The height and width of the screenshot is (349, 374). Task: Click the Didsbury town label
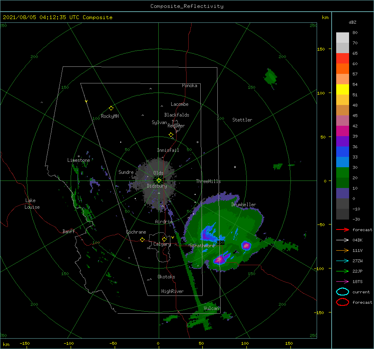coord(157,186)
